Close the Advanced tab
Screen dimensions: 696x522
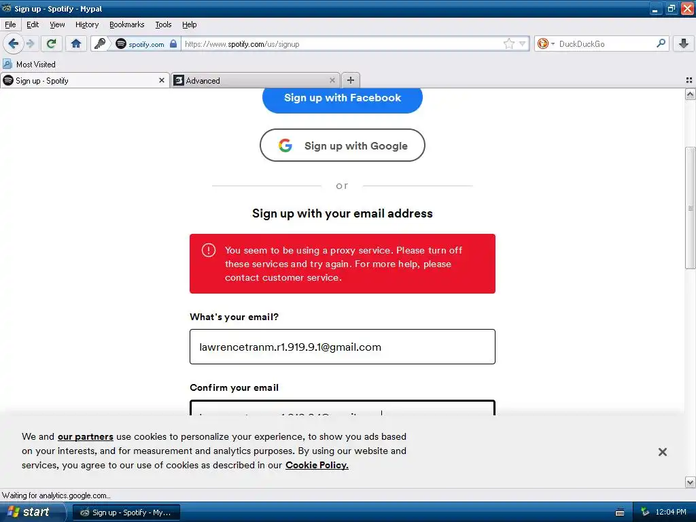[x=332, y=80]
